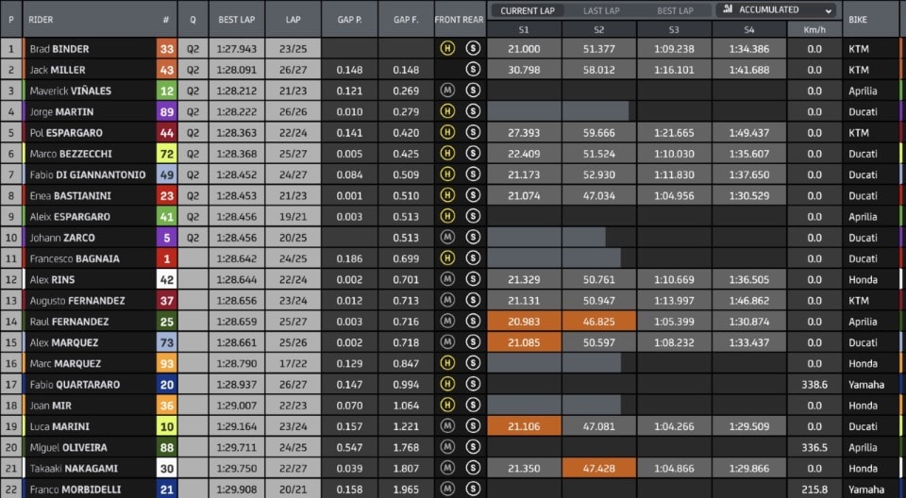
Task: Click Jack Miller's best lap 1:28.091
Action: click(x=236, y=70)
